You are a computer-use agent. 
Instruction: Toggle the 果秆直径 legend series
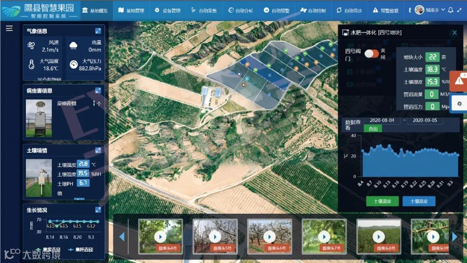(81, 250)
